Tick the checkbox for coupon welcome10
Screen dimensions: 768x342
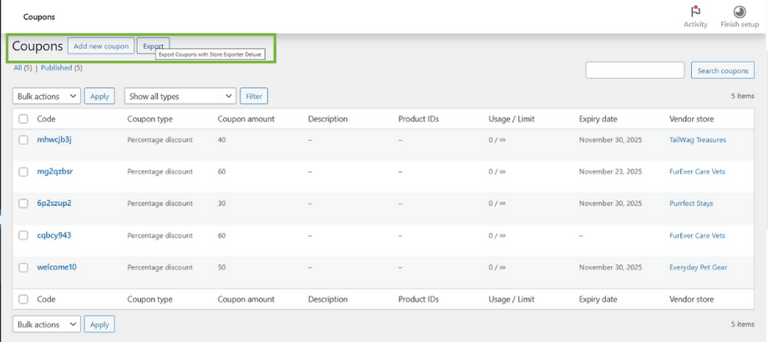[23, 267]
